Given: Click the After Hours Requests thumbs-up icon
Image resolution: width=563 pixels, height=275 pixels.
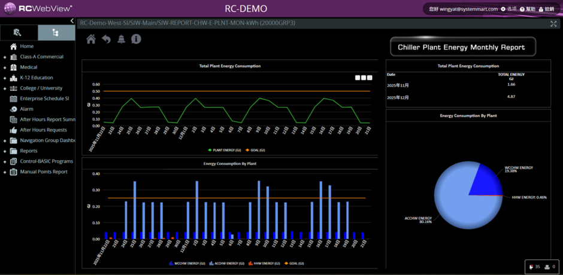Looking at the screenshot, I should (14, 130).
